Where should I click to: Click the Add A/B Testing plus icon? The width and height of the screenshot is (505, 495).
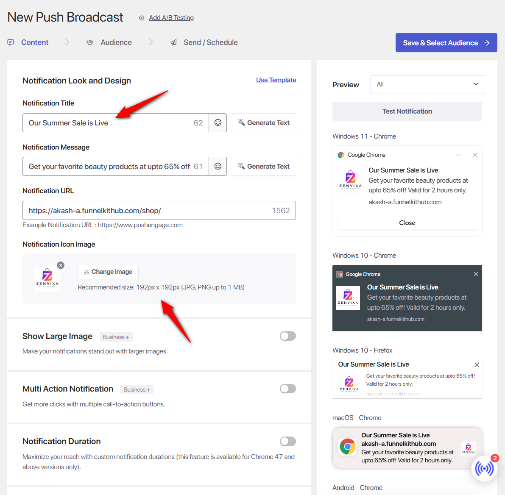pos(141,18)
